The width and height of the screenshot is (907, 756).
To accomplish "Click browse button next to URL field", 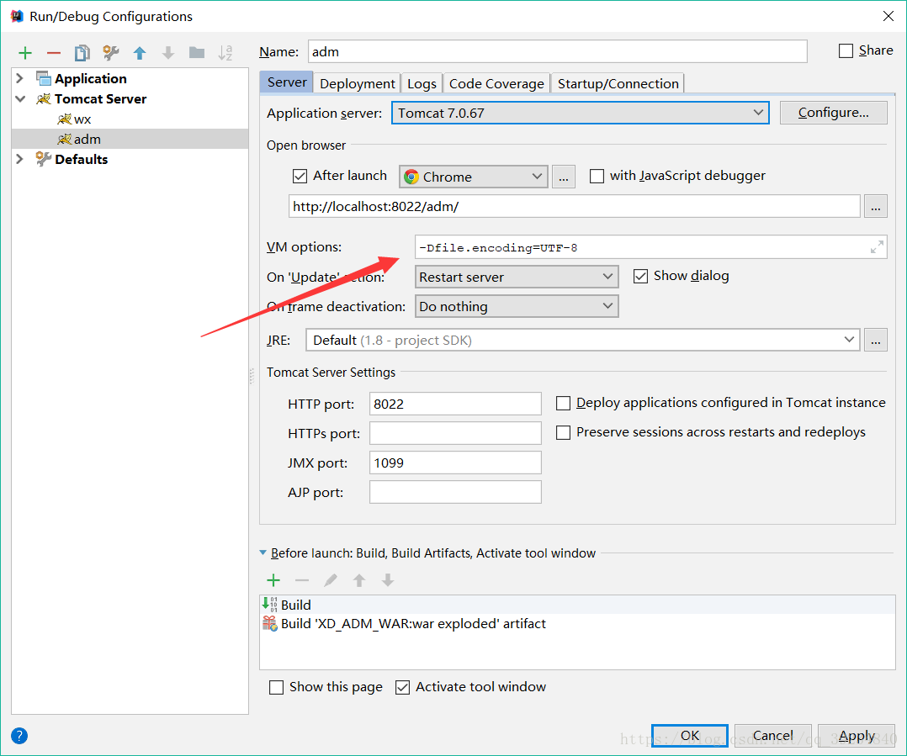I will point(876,206).
